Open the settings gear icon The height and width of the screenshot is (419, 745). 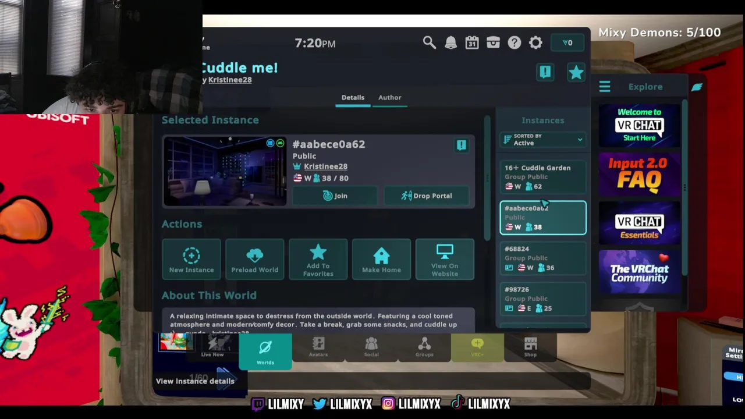[x=535, y=42]
